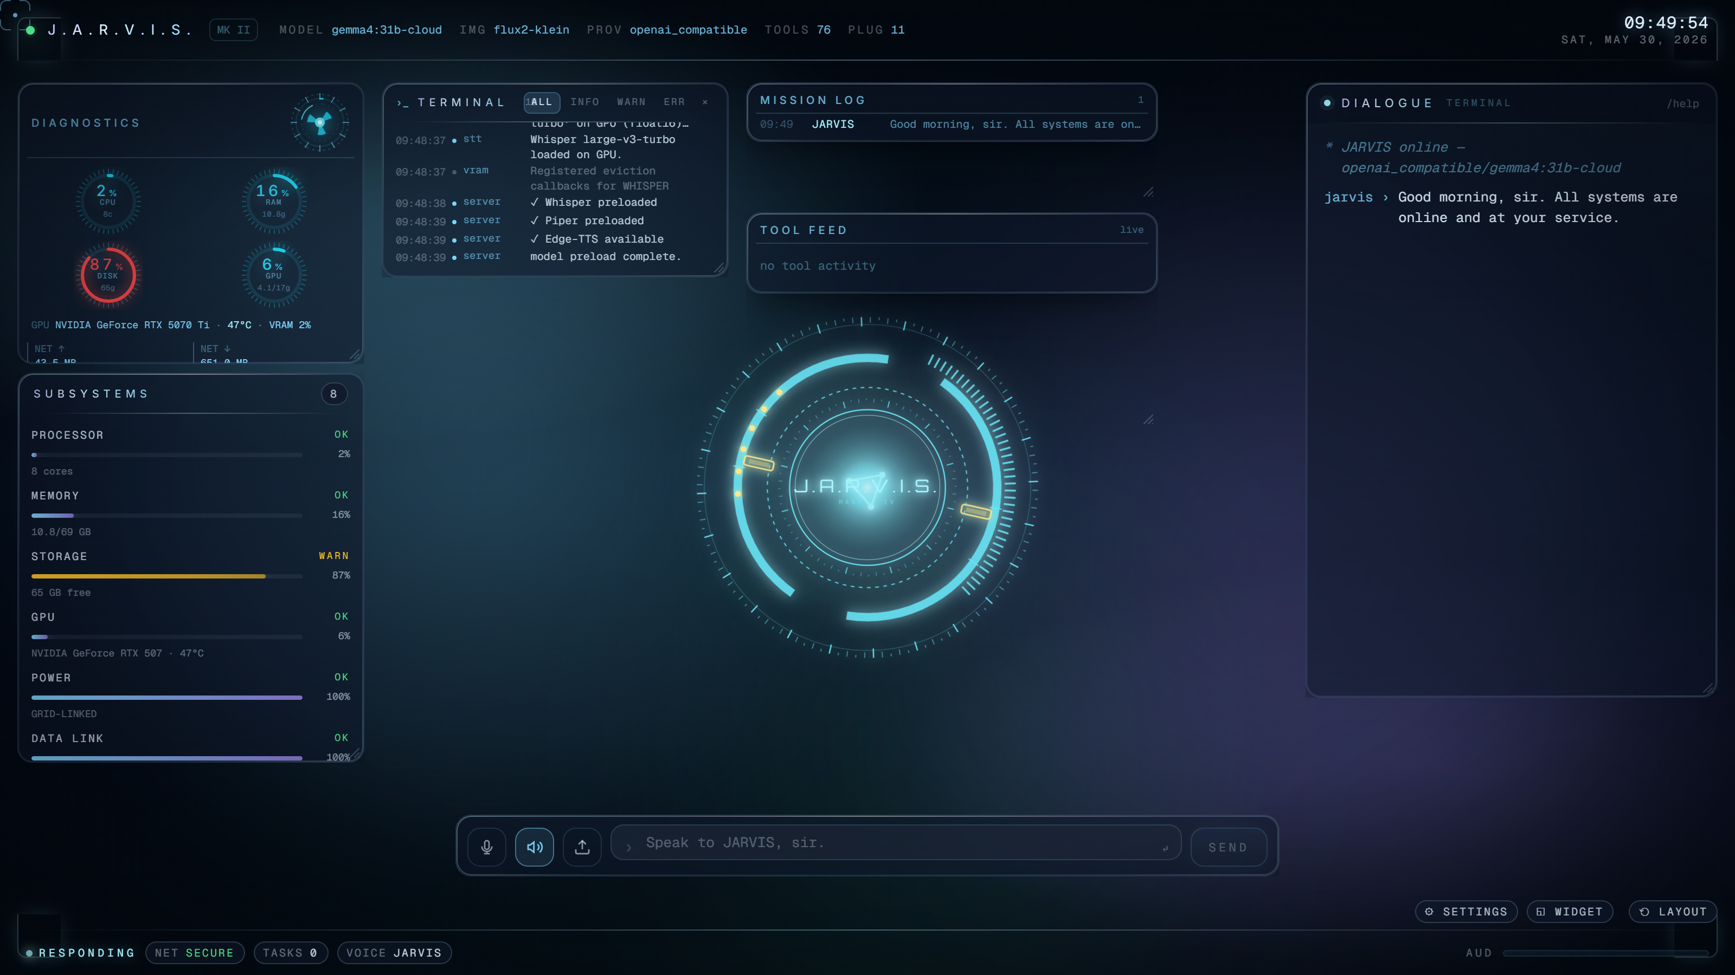Click the LAYOUT reset button

coord(1672,912)
